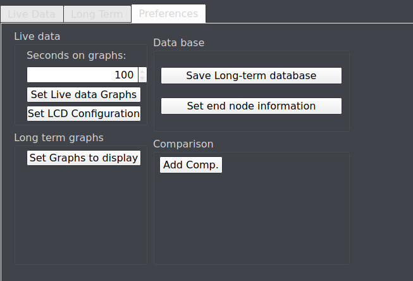Image resolution: width=413 pixels, height=281 pixels.
Task: Click the 'Seconds on graphs:' label
Action: [77, 56]
